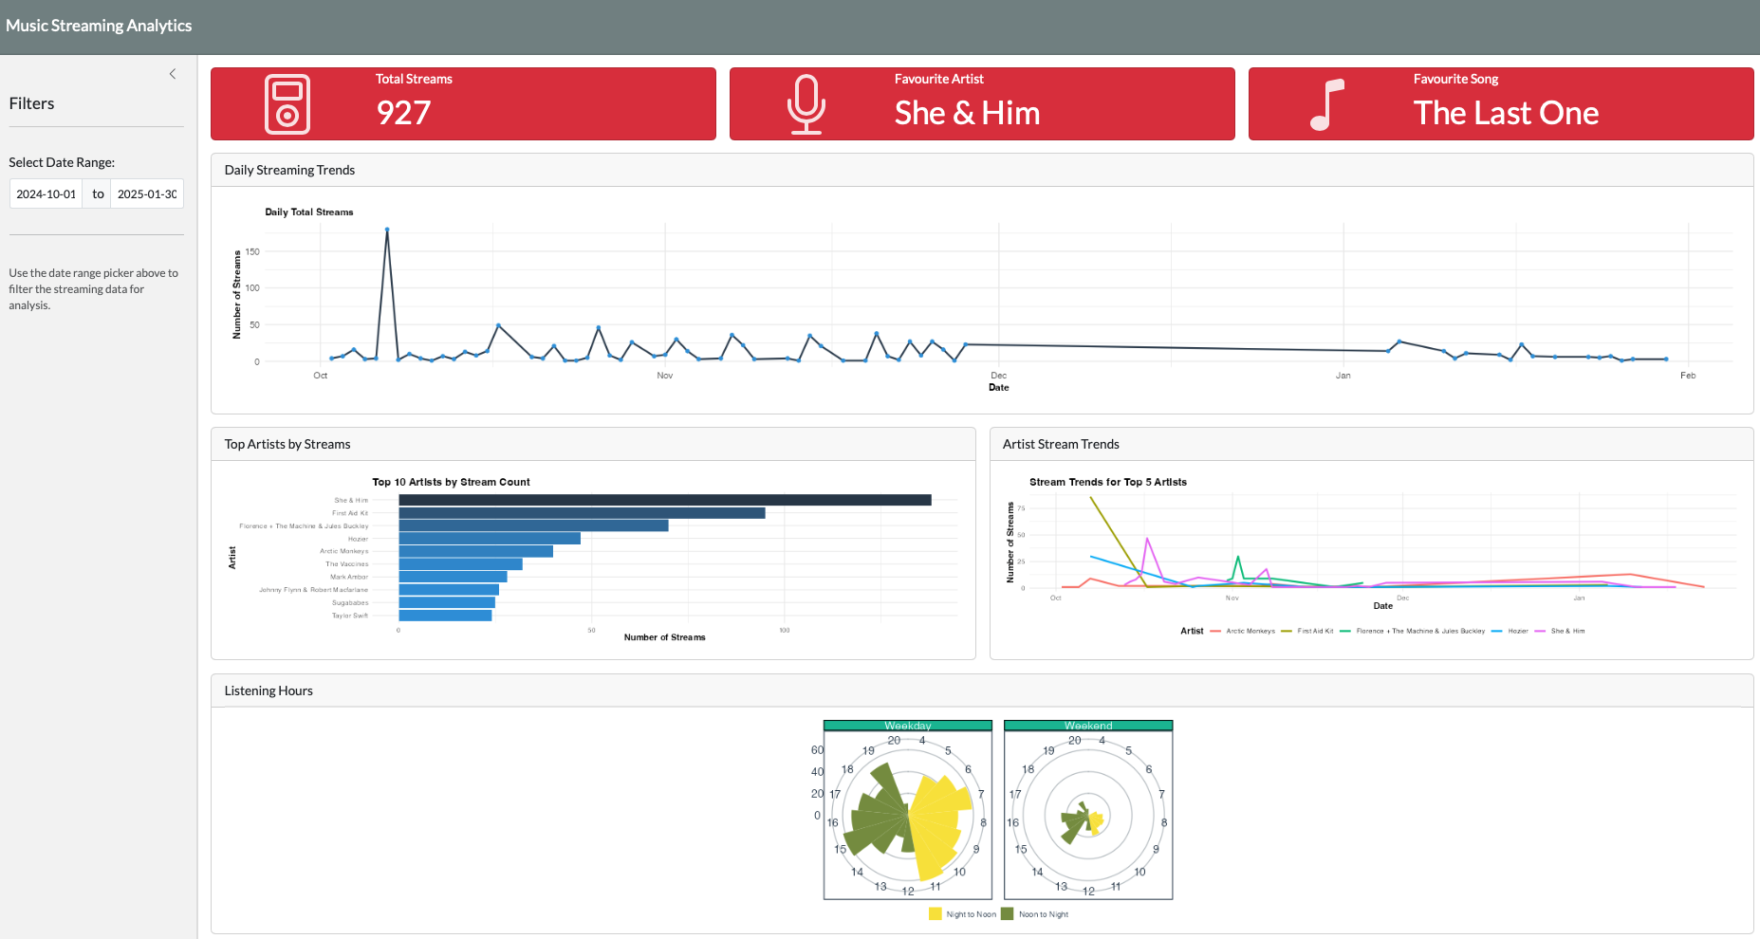Click the music note icon in Favourite Song card

(x=1326, y=104)
